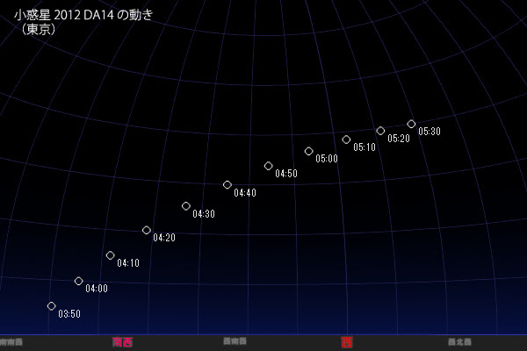This screenshot has height=351, width=527.
Task: Click the gray 西北西 direction label
Action: 459,342
